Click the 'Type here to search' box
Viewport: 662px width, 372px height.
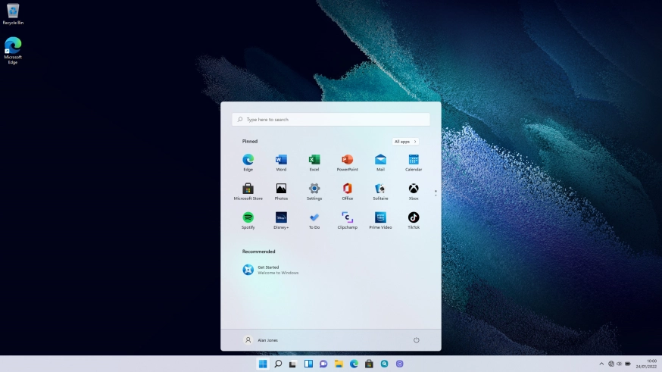[x=331, y=120]
